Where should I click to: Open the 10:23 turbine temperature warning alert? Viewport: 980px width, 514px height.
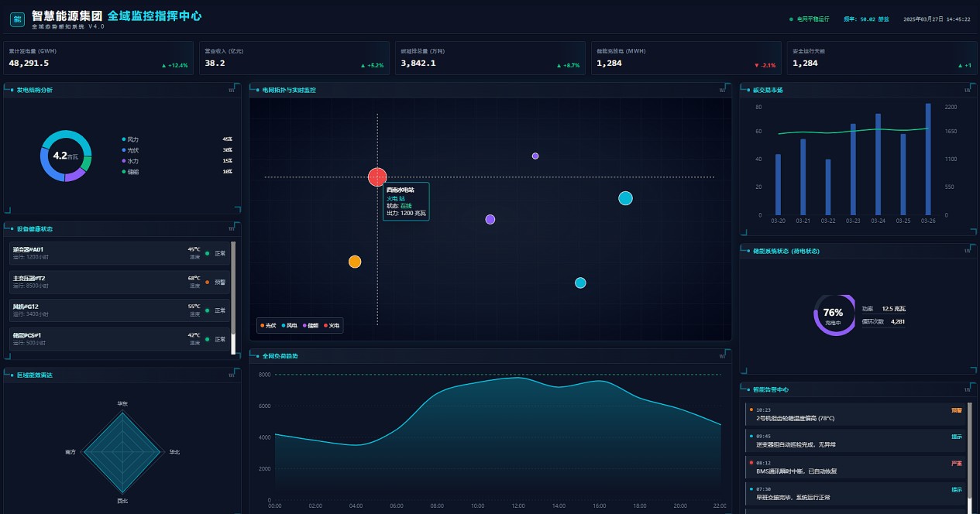(855, 414)
